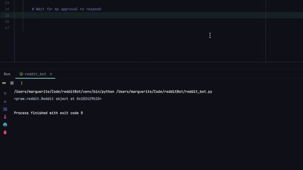Toggle console auto-scroll to end
Image resolution: width=303 pixels, height=170 pixels.
tap(5, 117)
